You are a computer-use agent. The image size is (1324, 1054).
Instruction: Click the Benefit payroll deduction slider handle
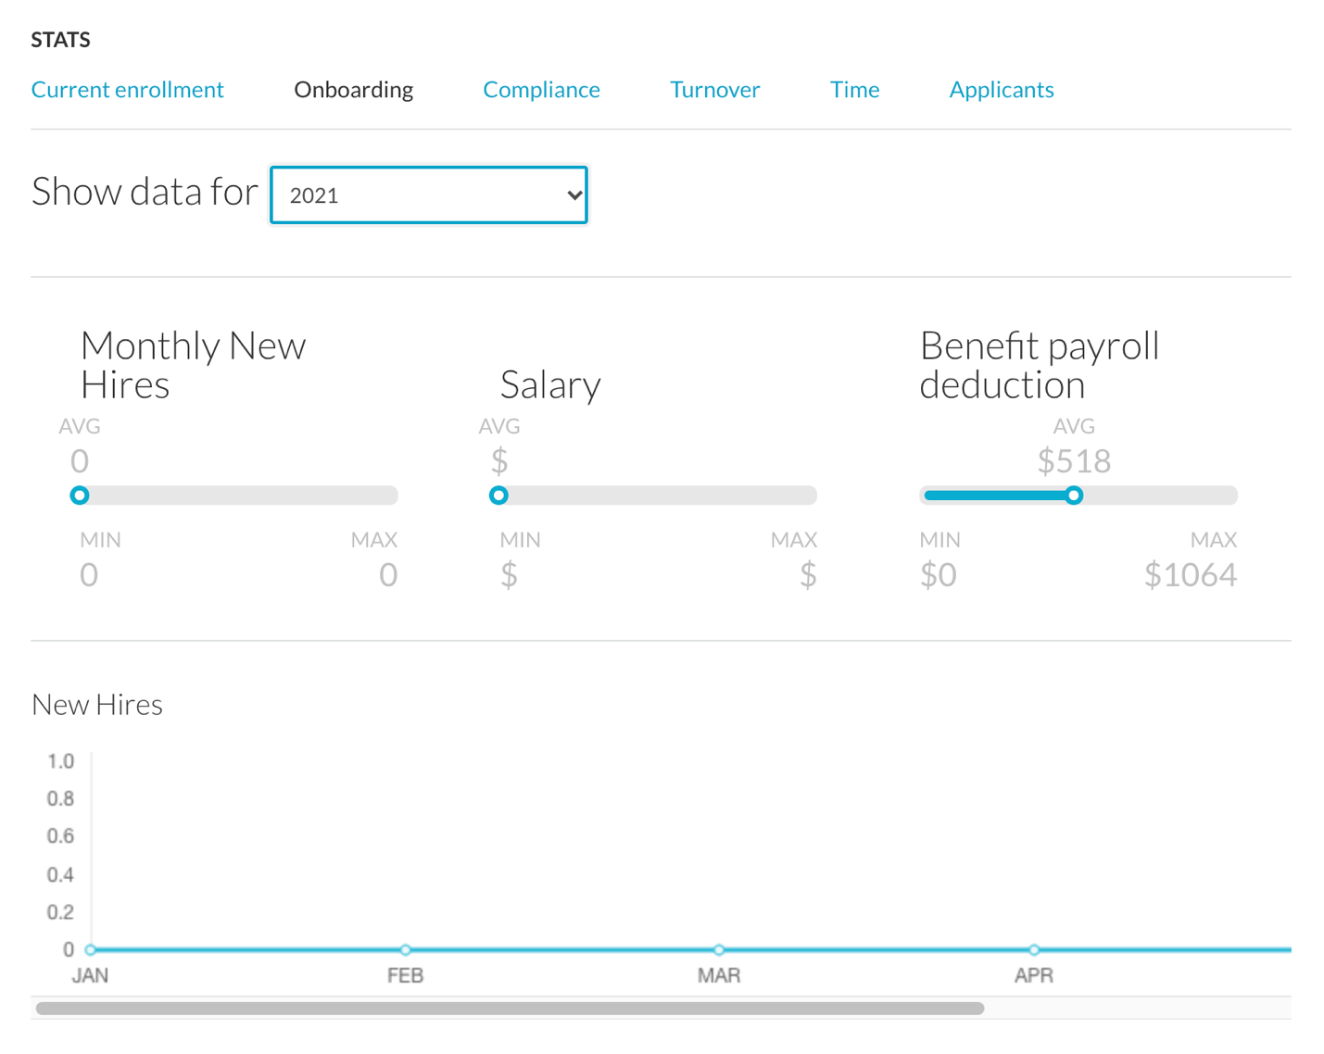(x=1074, y=496)
